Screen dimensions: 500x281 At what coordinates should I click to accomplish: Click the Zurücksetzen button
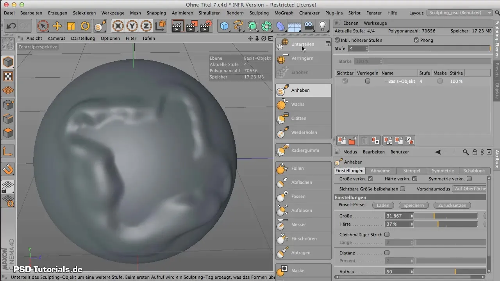pos(452,205)
